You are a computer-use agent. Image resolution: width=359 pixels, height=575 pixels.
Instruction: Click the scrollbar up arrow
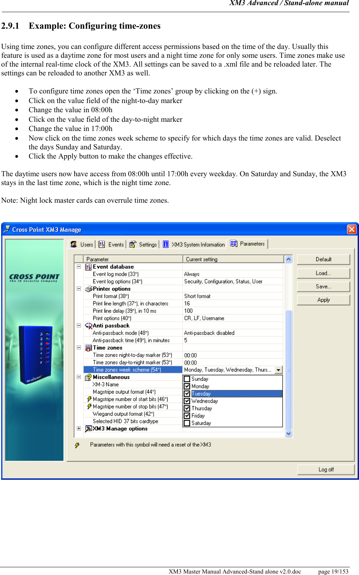click(288, 259)
